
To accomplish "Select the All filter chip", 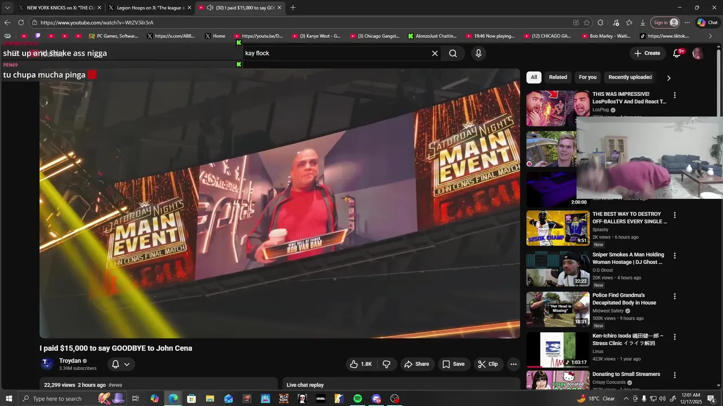I will click(x=534, y=77).
